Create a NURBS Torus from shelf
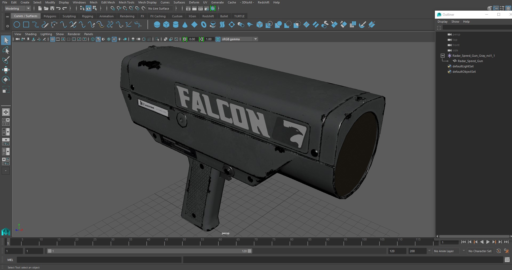This screenshot has height=270, width=512. click(x=204, y=25)
